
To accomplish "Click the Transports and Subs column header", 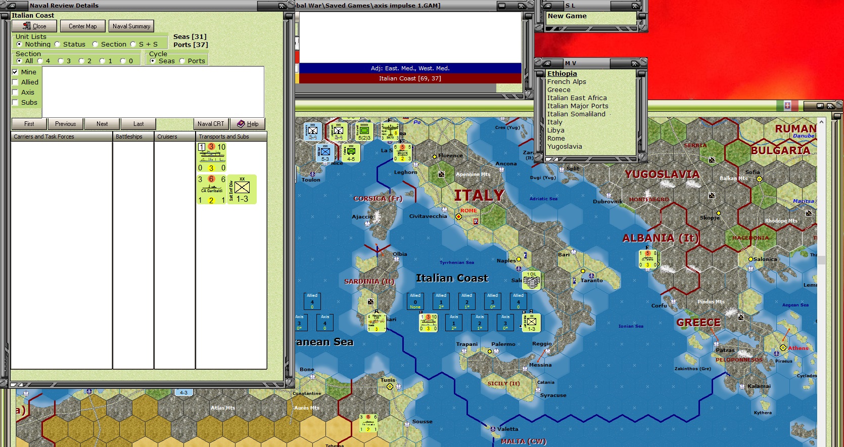I will click(x=231, y=137).
